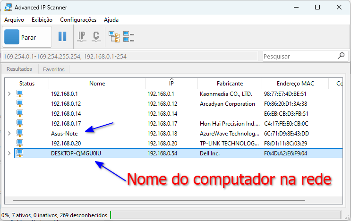Click the collapse all toolbar icon
The width and height of the screenshot is (351, 221).
point(128,37)
